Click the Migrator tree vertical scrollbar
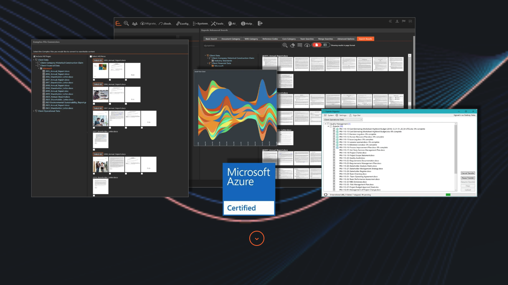508x285 pixels. pyautogui.click(x=456, y=157)
